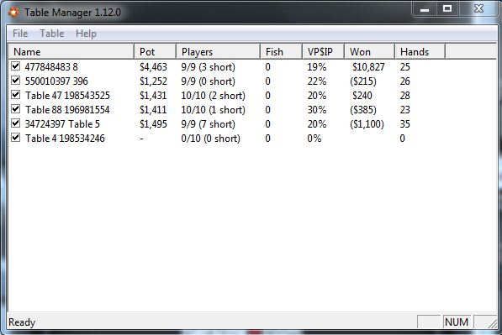The height and width of the screenshot is (335, 502).
Task: Click the 10/10 (1 short) players cell
Action: pyautogui.click(x=214, y=110)
